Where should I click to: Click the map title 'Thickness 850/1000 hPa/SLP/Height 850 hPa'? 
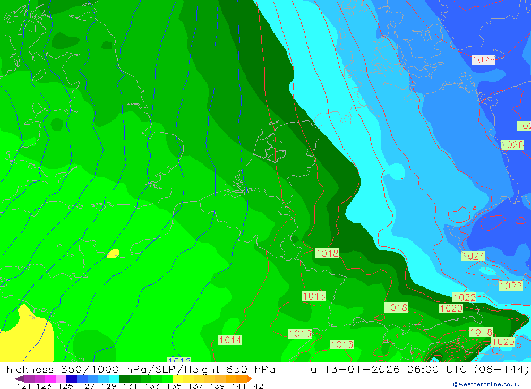coord(138,369)
